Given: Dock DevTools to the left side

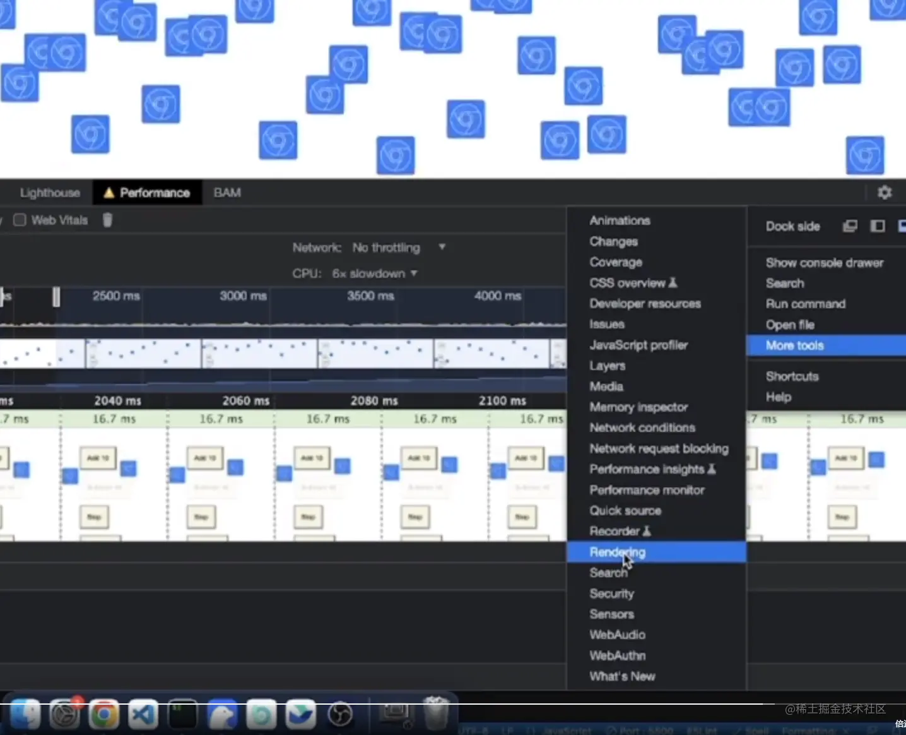Looking at the screenshot, I should (878, 226).
